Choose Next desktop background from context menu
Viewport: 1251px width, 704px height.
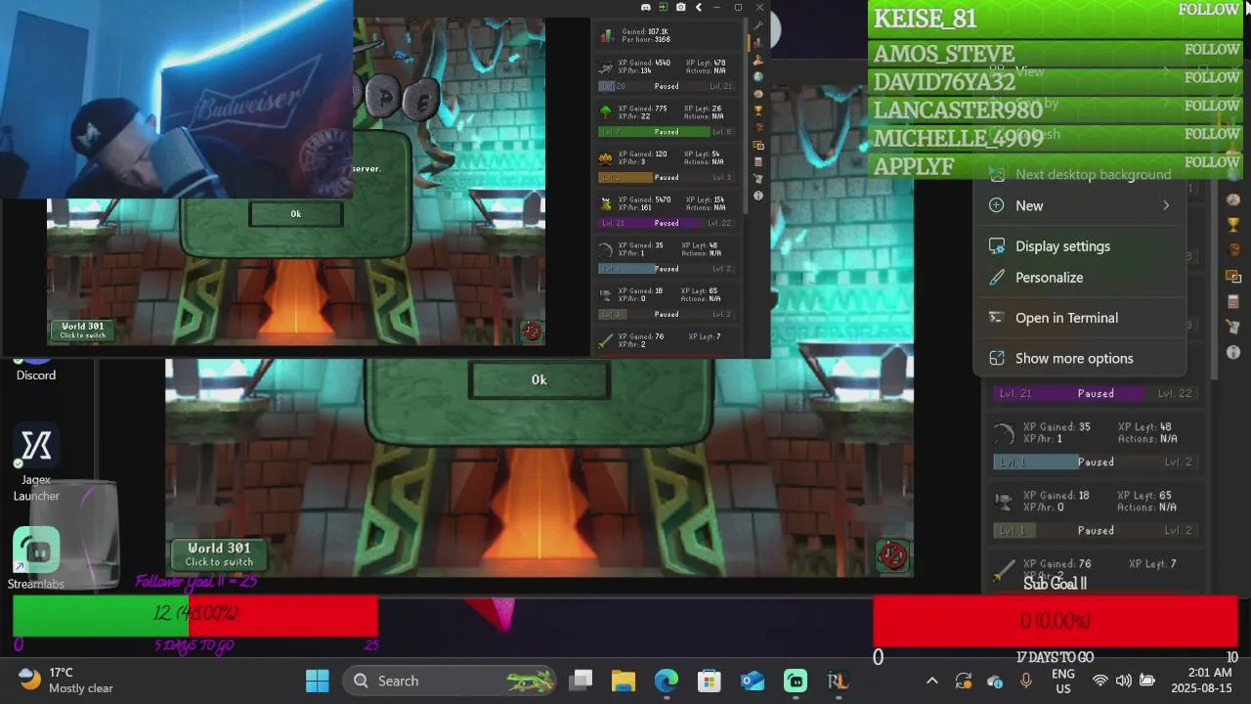1080,174
